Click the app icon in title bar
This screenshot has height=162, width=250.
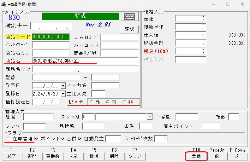(4, 4)
